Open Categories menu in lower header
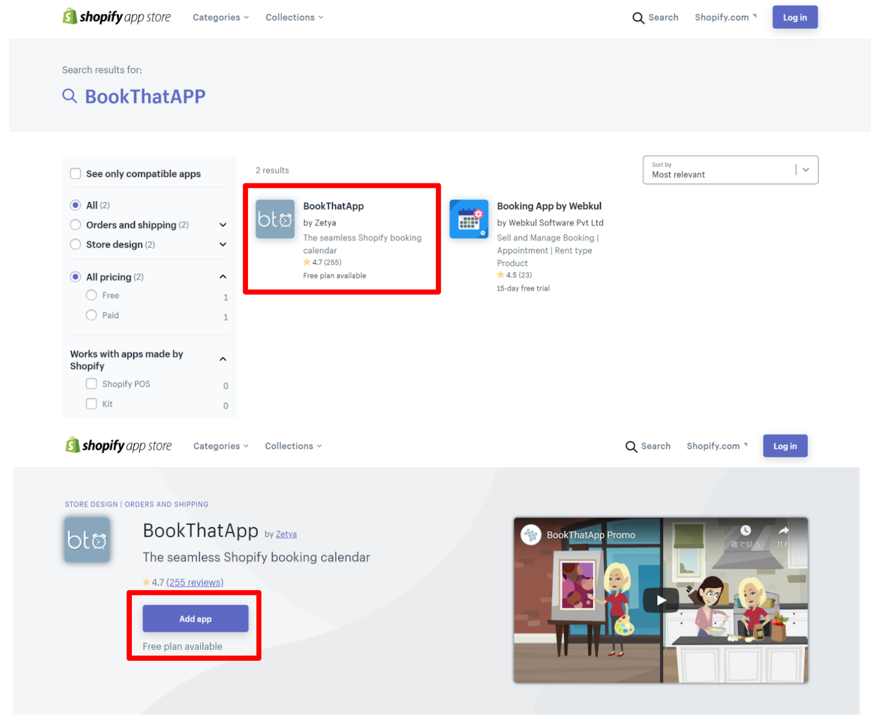 tap(221, 446)
